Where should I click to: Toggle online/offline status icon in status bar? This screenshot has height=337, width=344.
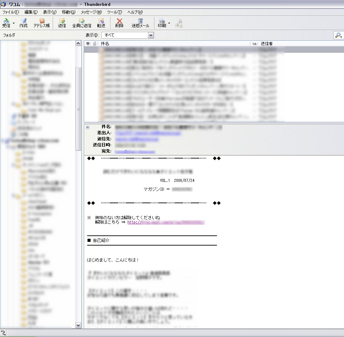3,333
